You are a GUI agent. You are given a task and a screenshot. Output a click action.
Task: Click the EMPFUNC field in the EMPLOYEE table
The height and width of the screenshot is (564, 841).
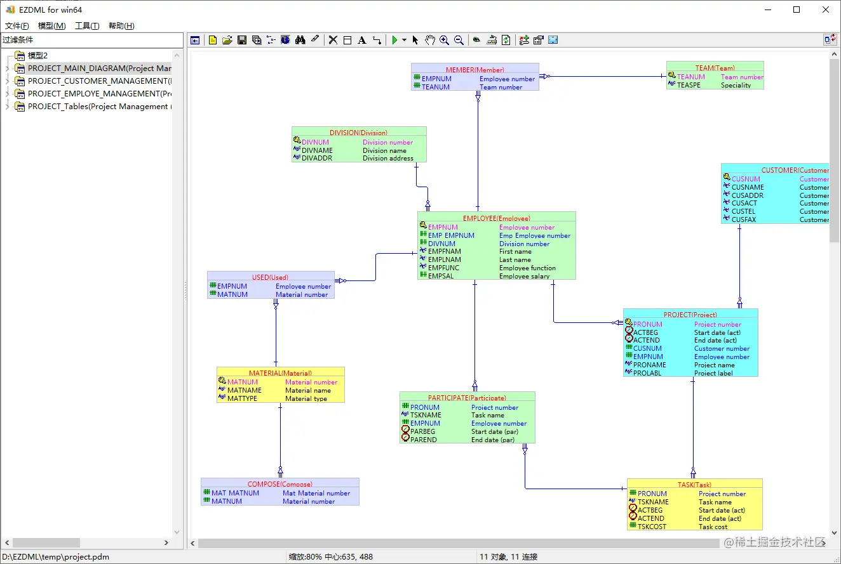pos(443,268)
